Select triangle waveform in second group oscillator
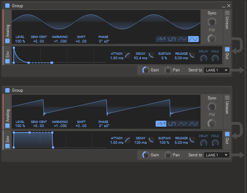Viewport: 247px width, 193px height. click(x=183, y=124)
